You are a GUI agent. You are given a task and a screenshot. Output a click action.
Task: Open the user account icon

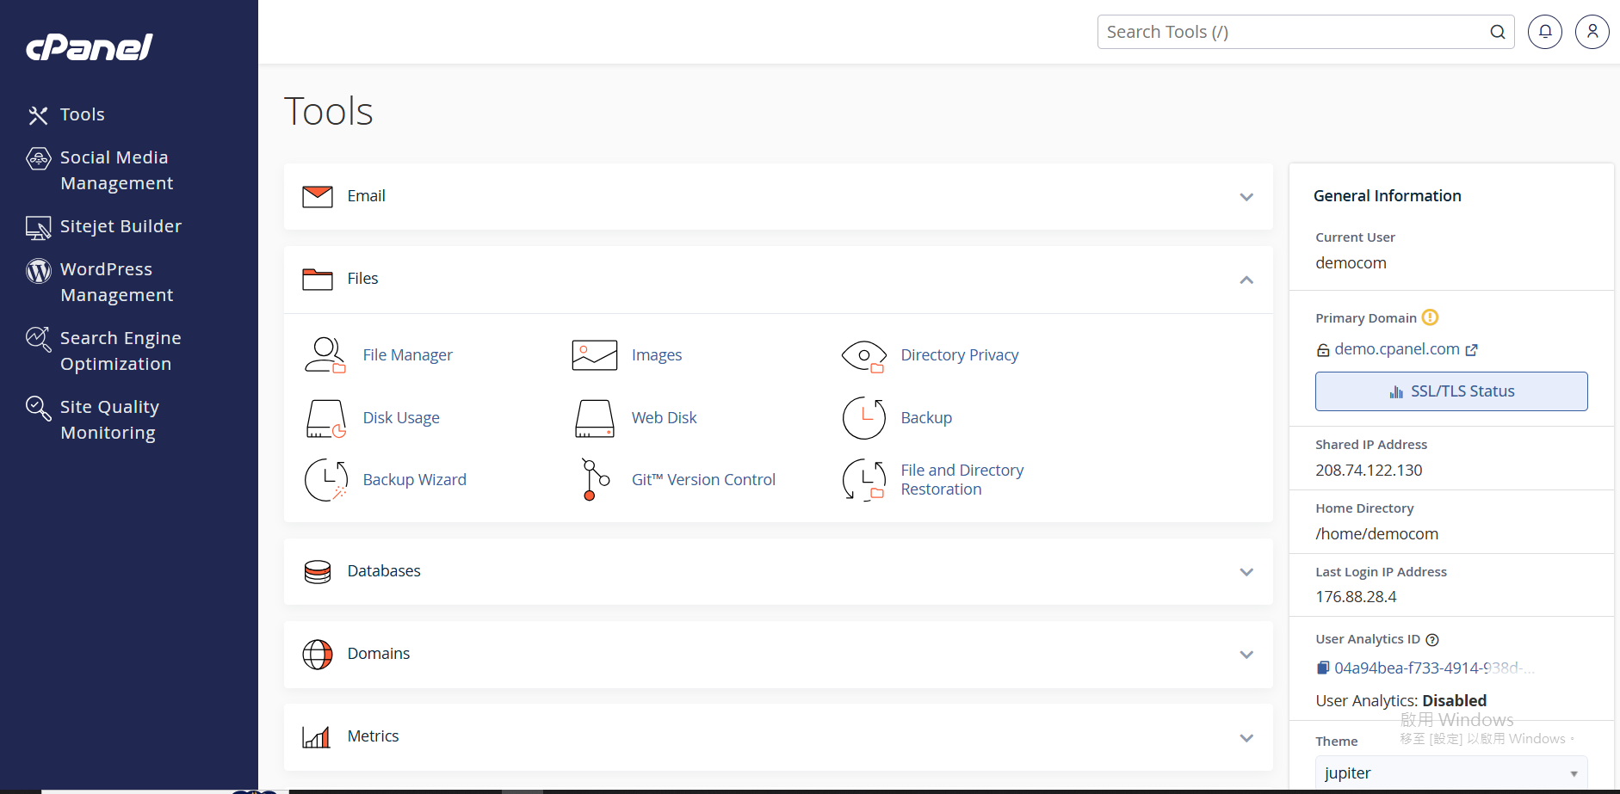[1592, 32]
